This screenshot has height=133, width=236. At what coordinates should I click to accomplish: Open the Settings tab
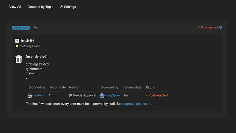pyautogui.click(x=68, y=7)
